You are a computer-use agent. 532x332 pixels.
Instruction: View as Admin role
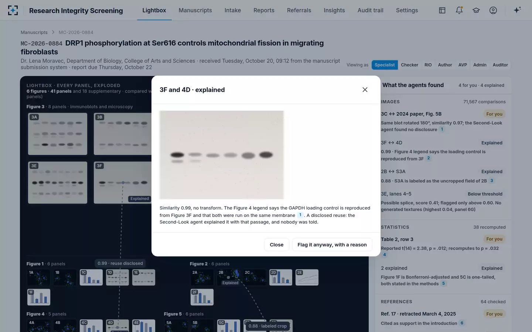480,65
